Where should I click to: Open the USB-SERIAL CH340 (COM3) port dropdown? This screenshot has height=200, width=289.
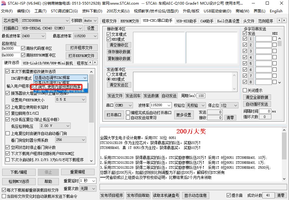pyautogui.click(x=52, y=28)
